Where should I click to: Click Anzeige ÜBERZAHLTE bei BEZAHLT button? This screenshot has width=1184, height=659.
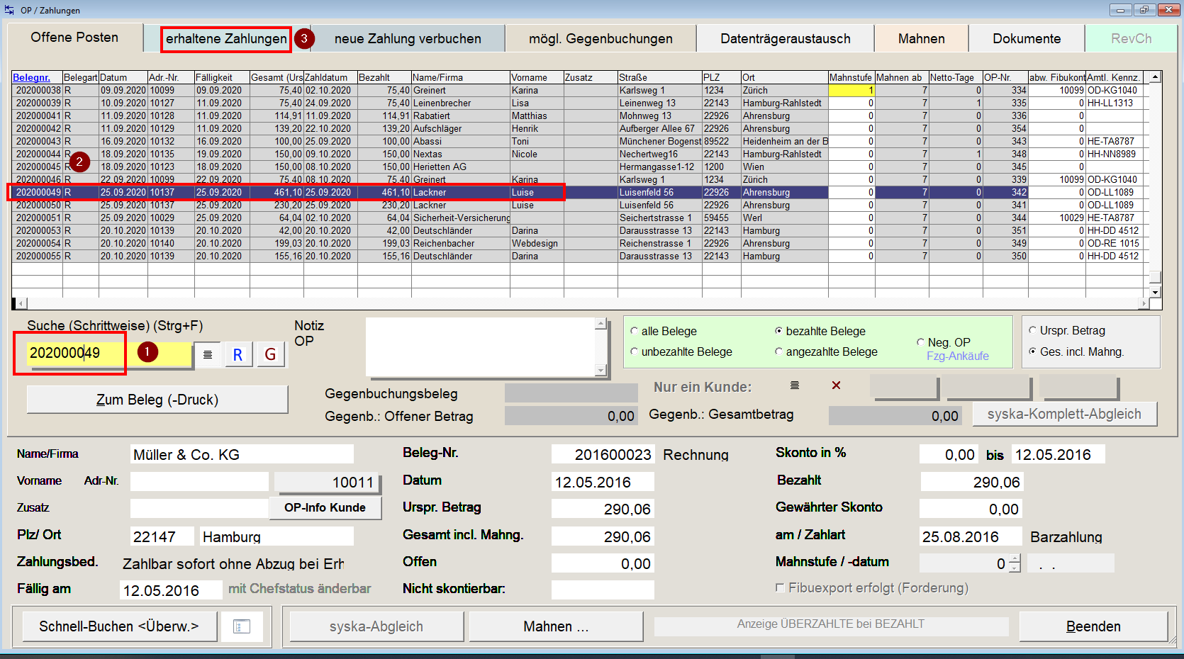pyautogui.click(x=831, y=625)
